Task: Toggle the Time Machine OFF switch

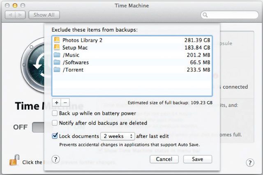Action: (x=38, y=127)
